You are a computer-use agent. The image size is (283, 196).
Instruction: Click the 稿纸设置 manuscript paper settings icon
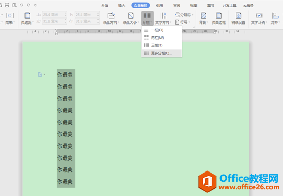(238, 16)
